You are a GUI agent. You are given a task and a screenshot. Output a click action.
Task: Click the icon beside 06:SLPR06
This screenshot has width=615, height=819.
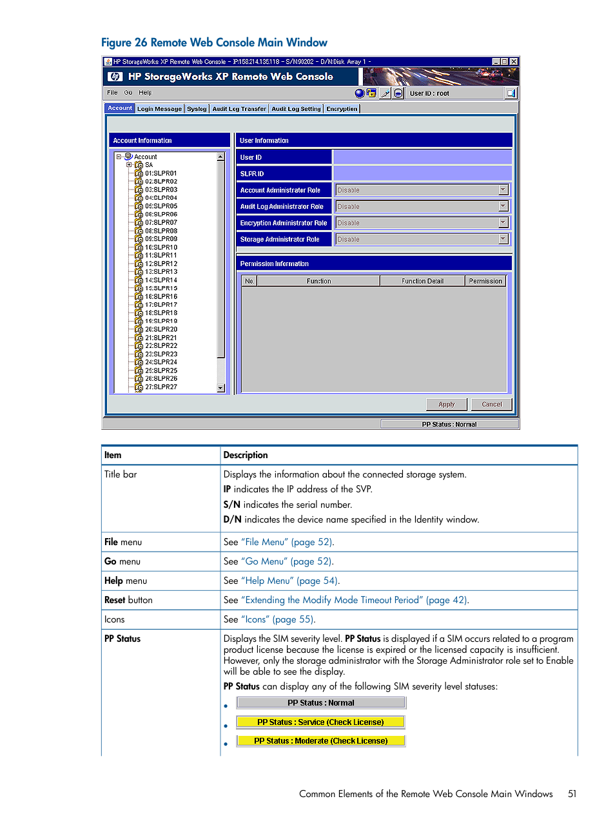(139, 215)
